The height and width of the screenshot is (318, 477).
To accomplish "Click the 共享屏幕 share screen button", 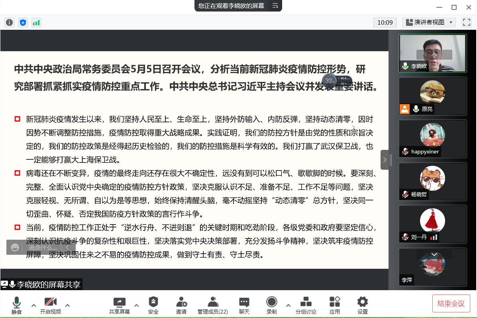I will click(119, 305).
